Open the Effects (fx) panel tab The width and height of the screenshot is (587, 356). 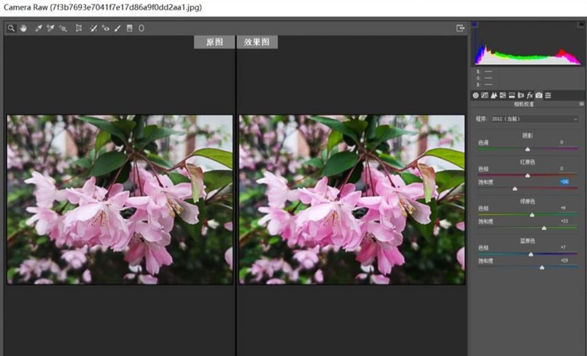(530, 95)
